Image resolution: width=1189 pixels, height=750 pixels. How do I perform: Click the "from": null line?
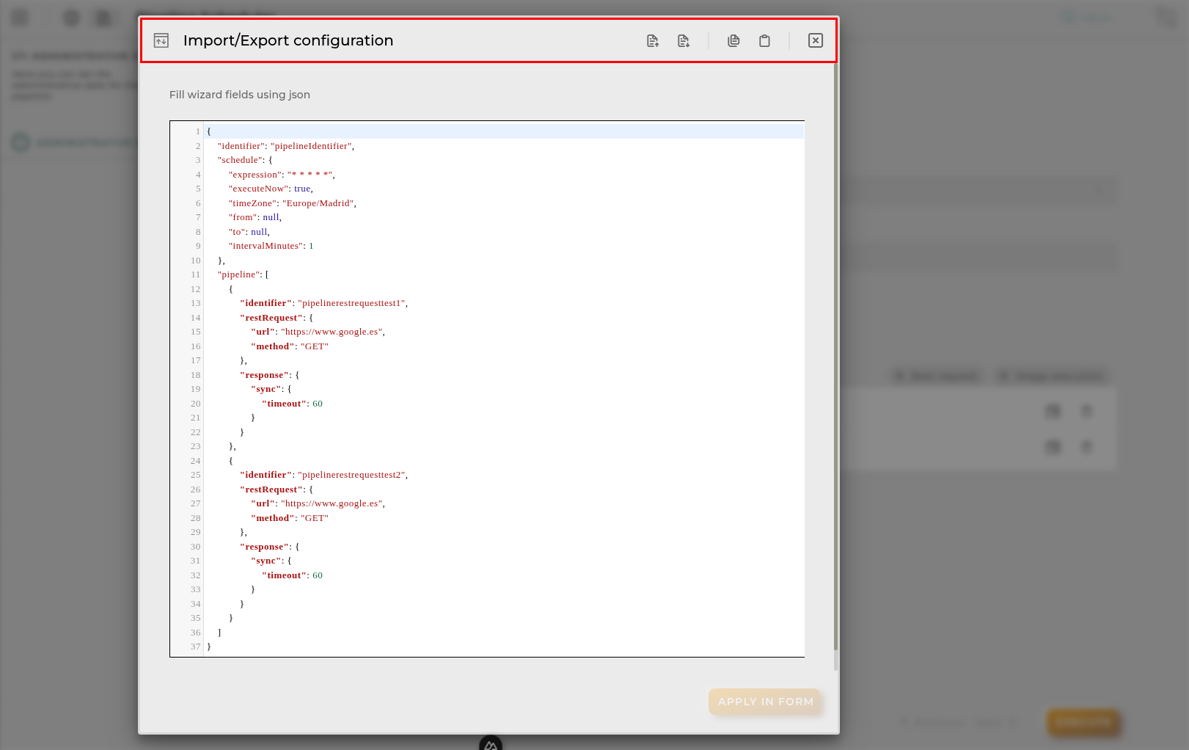click(255, 217)
